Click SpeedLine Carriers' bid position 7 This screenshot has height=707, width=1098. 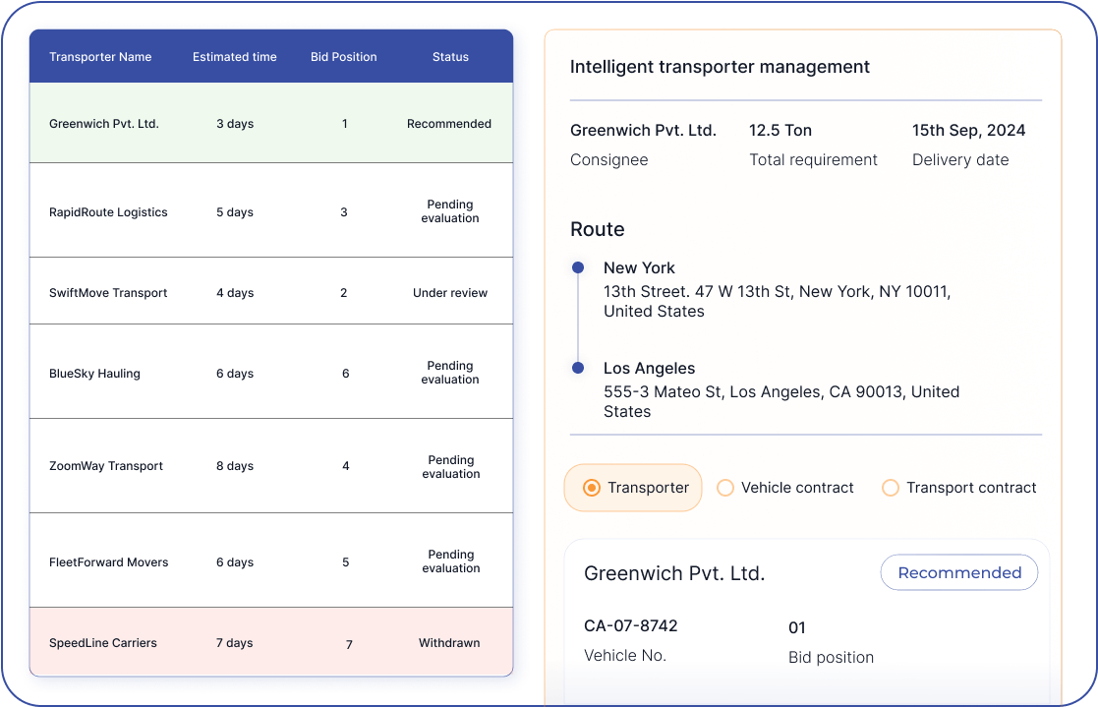pos(349,644)
